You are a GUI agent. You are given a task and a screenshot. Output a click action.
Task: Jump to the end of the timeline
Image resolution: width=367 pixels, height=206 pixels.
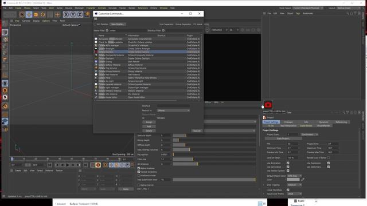click(85, 165)
